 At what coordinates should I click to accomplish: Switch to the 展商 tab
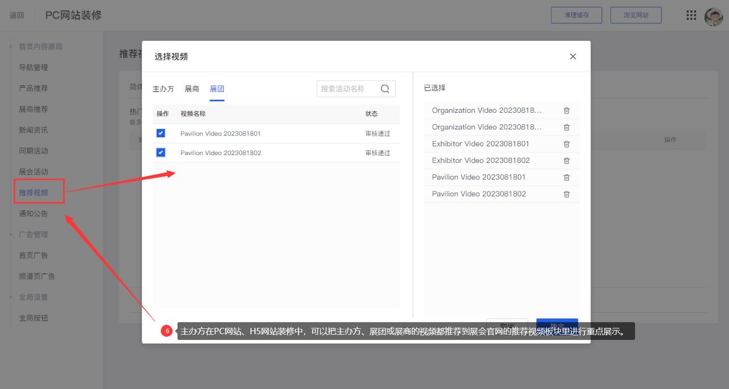[x=192, y=89]
